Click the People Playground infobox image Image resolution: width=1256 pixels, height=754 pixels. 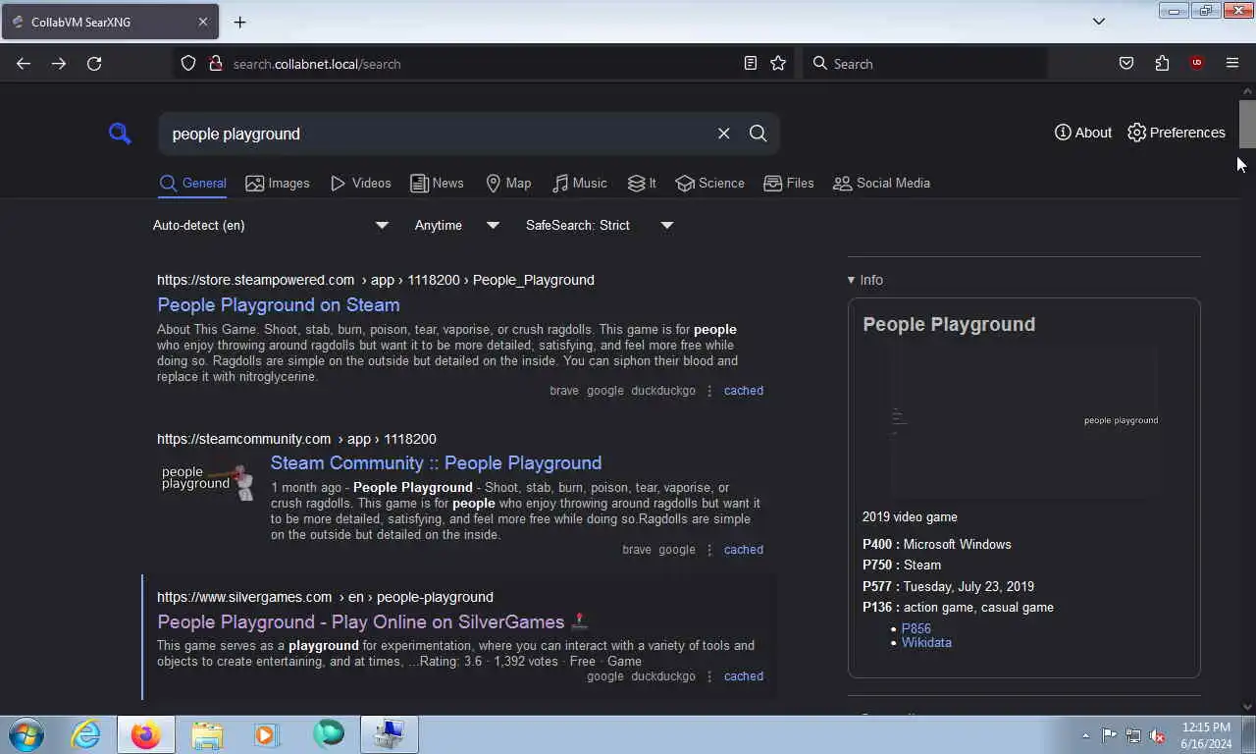1024,422
